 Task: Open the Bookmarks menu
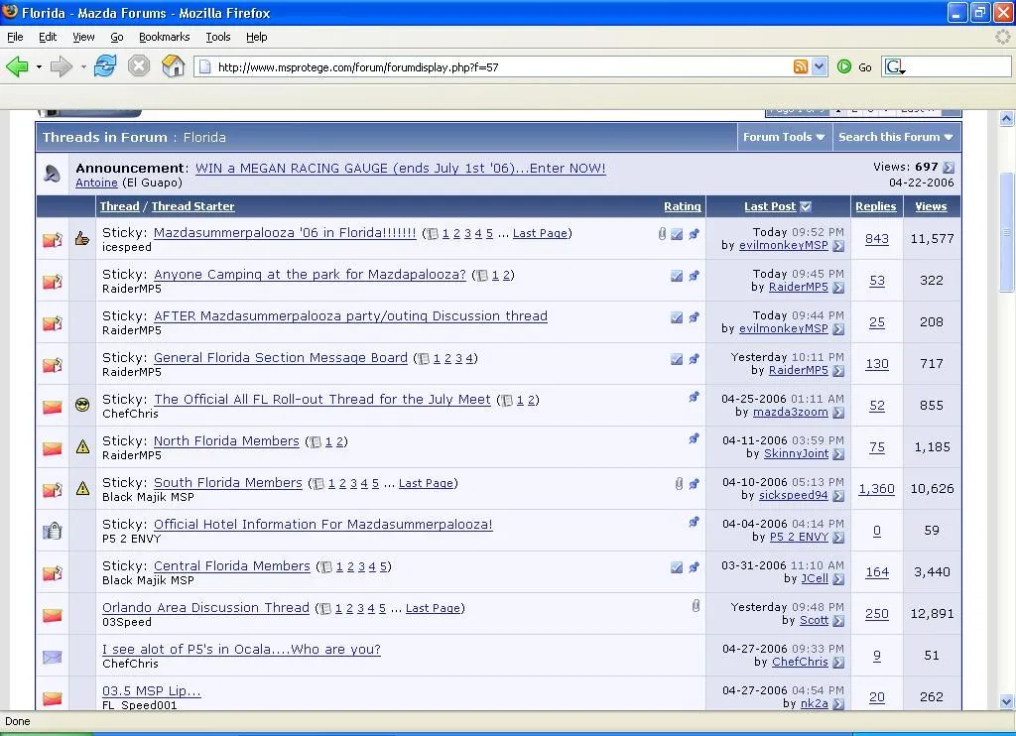click(x=164, y=37)
